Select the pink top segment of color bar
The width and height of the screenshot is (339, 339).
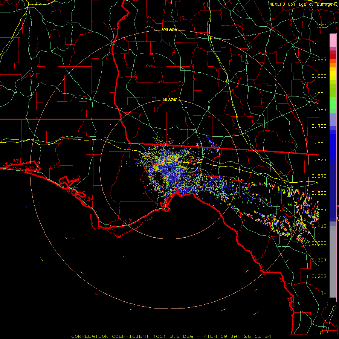coord(333,40)
